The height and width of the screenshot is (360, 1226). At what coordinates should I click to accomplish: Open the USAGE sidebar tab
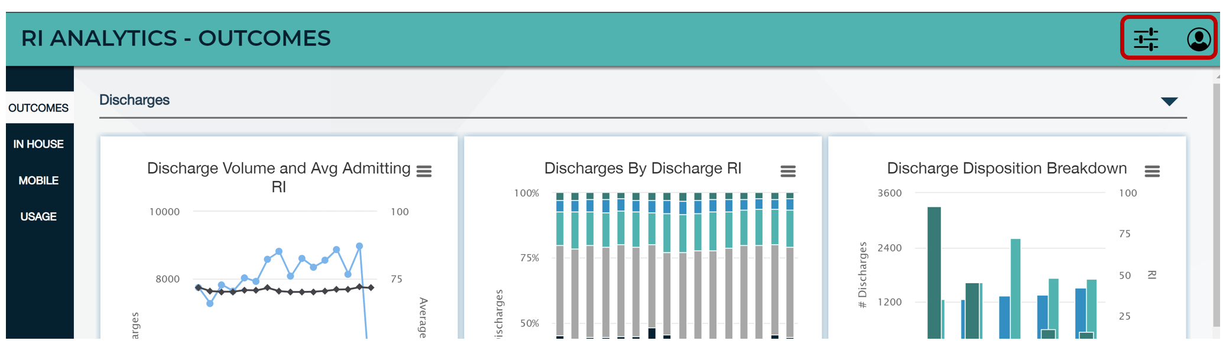click(38, 216)
